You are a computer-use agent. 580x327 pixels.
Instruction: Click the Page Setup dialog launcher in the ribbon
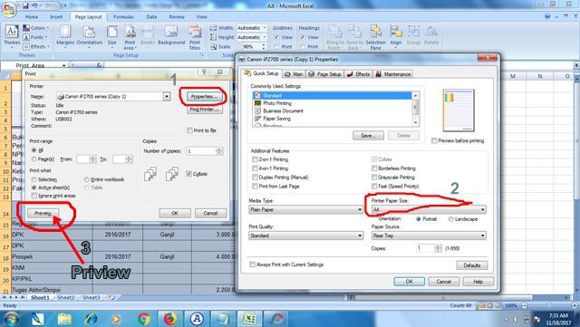pos(202,55)
